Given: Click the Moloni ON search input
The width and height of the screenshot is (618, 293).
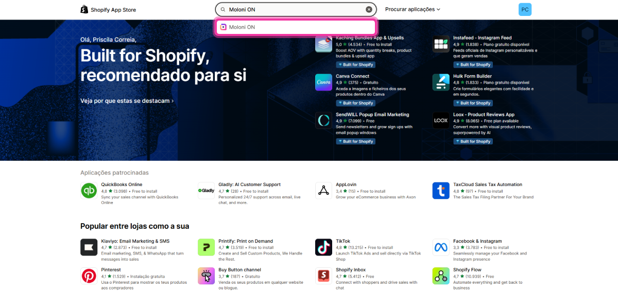Looking at the screenshot, I should (x=296, y=9).
